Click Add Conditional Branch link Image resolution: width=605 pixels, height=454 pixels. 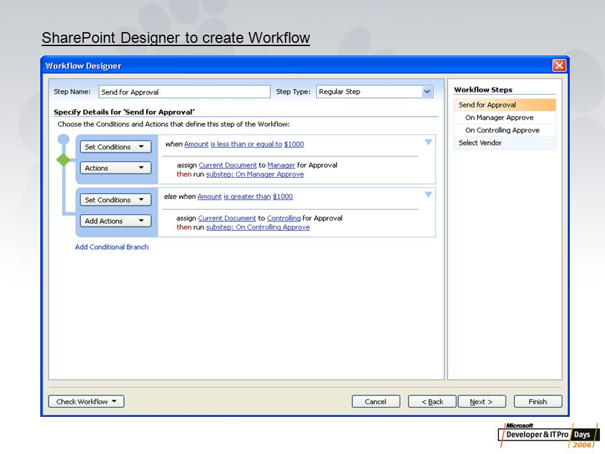[x=112, y=247]
